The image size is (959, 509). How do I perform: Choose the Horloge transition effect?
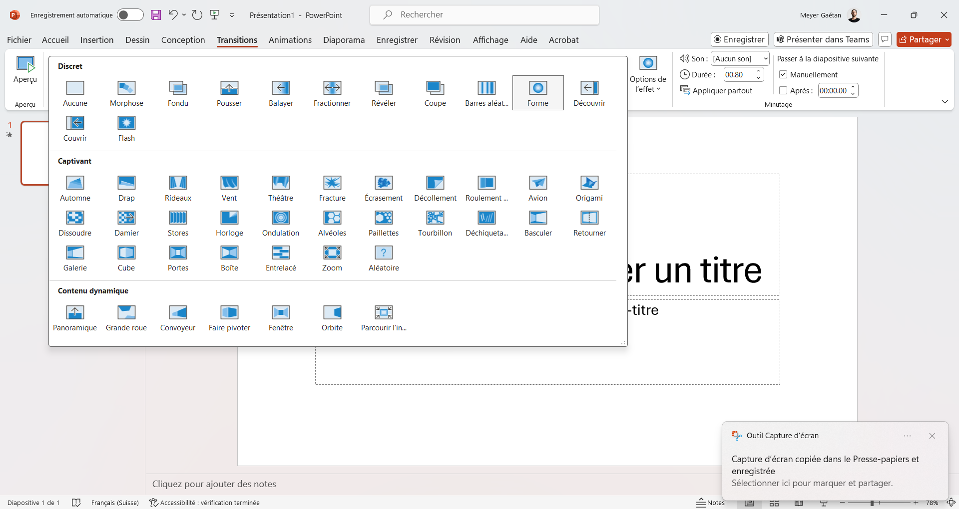(229, 223)
